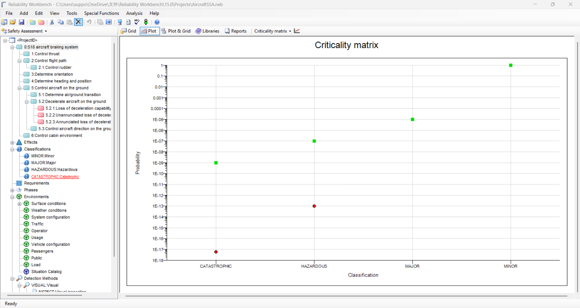Collapse 5:Control aircraft on the ground node
Viewport: 580px width, 308px height.
click(x=20, y=88)
